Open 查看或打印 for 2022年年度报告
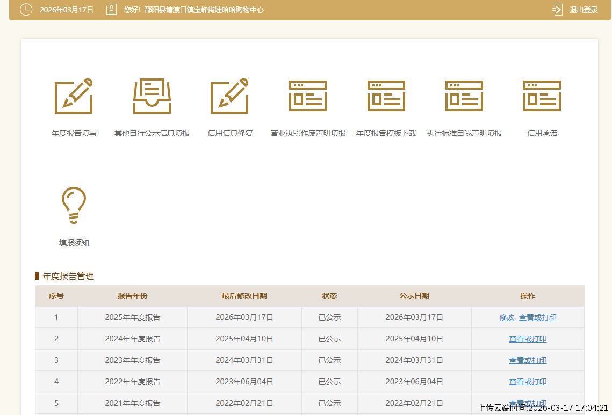 tap(528, 382)
